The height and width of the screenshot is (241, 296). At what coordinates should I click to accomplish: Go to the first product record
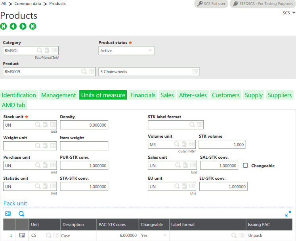click(x=4, y=27)
